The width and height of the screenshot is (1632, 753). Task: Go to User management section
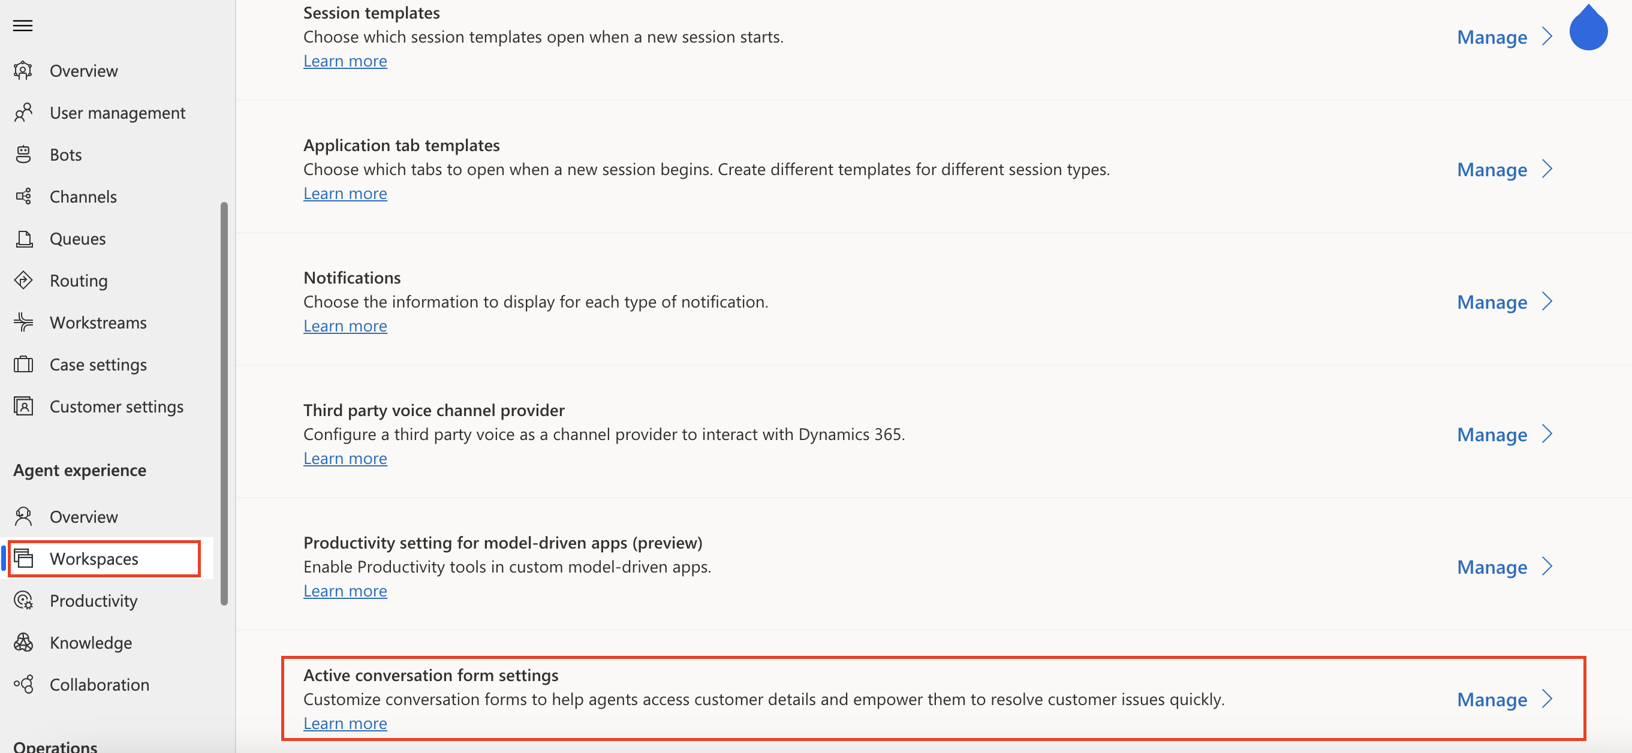(x=117, y=113)
